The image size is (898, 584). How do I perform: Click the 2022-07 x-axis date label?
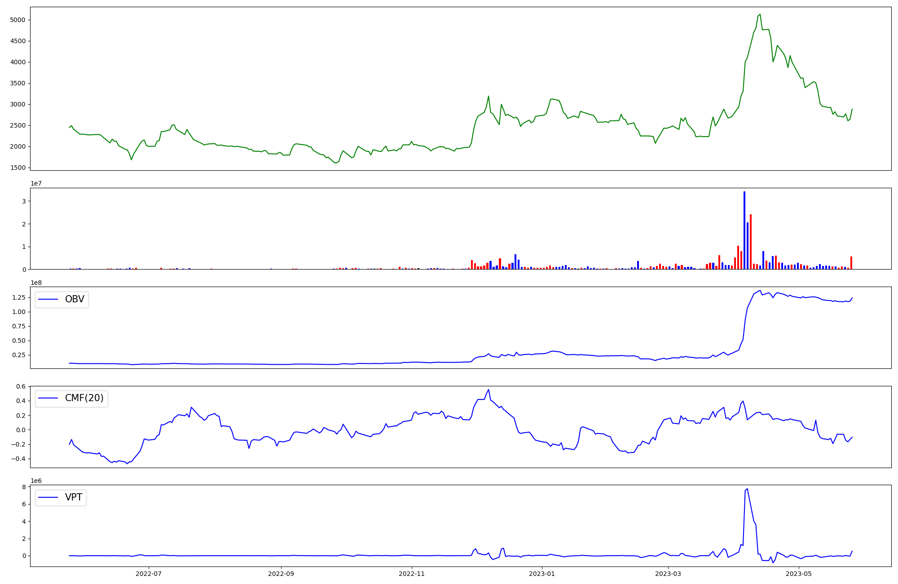pos(149,574)
